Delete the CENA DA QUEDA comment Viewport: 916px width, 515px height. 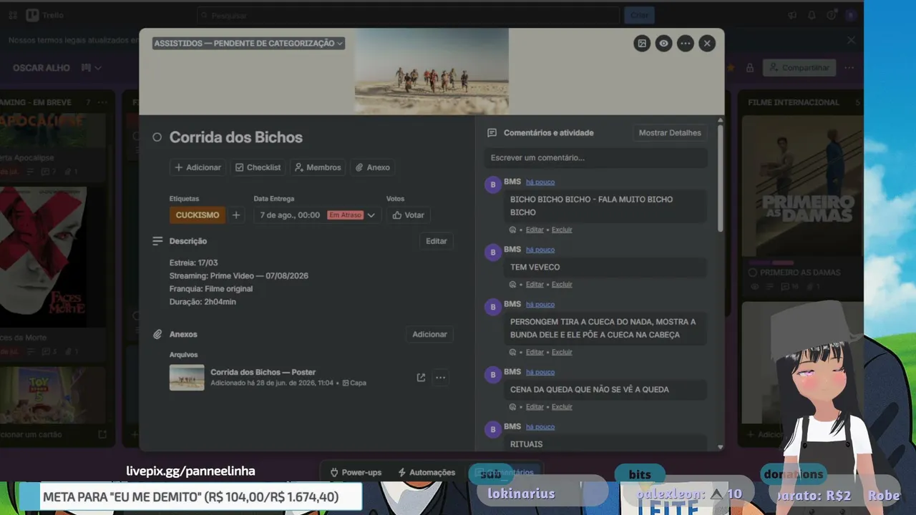[562, 406]
